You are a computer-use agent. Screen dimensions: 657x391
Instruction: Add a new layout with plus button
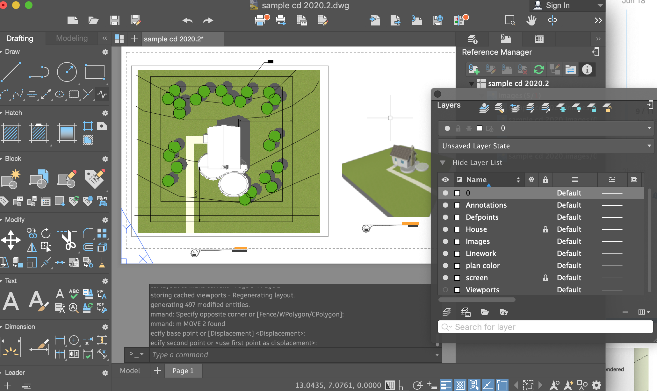(x=157, y=371)
